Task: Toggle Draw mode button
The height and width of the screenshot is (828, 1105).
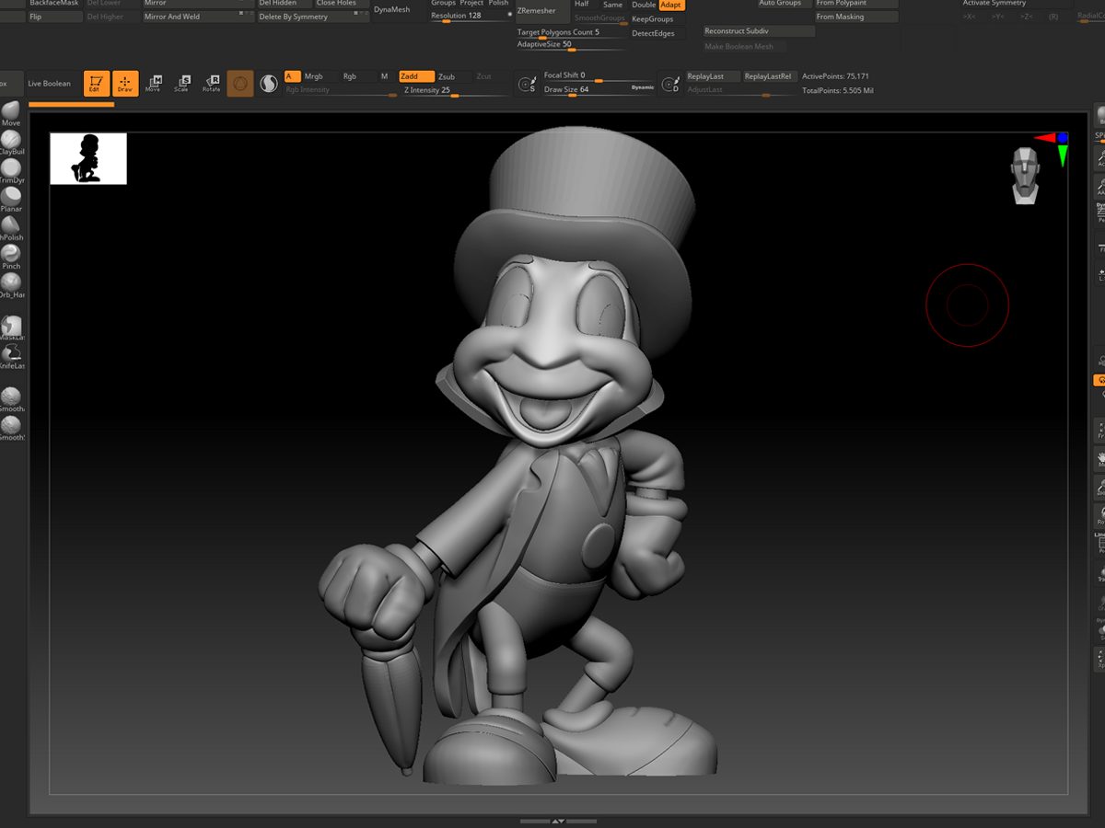Action: tap(125, 84)
